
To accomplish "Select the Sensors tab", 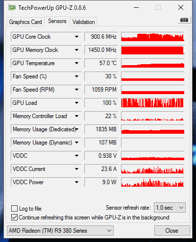I will (57, 21).
